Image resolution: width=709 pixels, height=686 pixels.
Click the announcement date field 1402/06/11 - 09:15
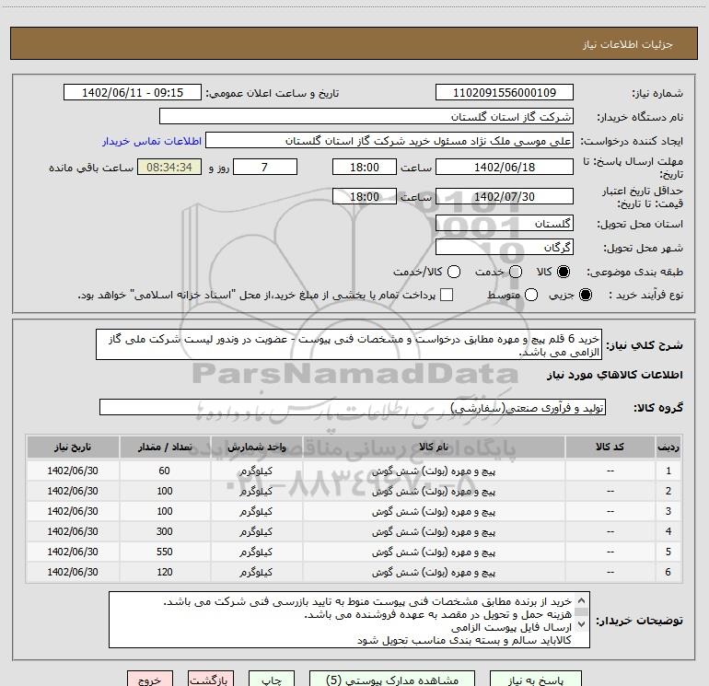pyautogui.click(x=133, y=92)
